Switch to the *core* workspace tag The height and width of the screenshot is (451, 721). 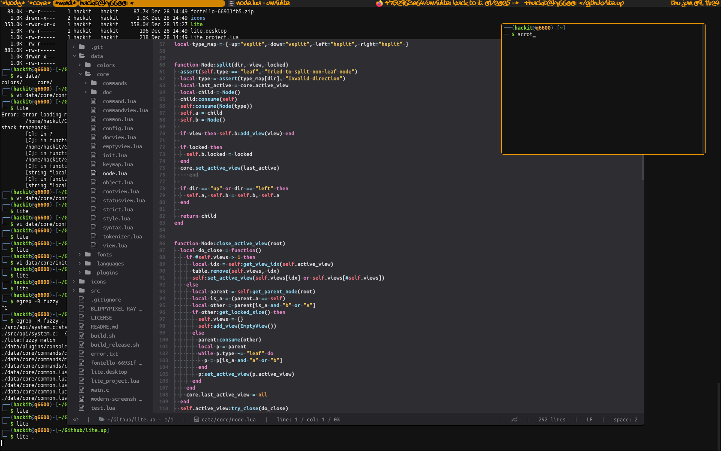coord(39,3)
